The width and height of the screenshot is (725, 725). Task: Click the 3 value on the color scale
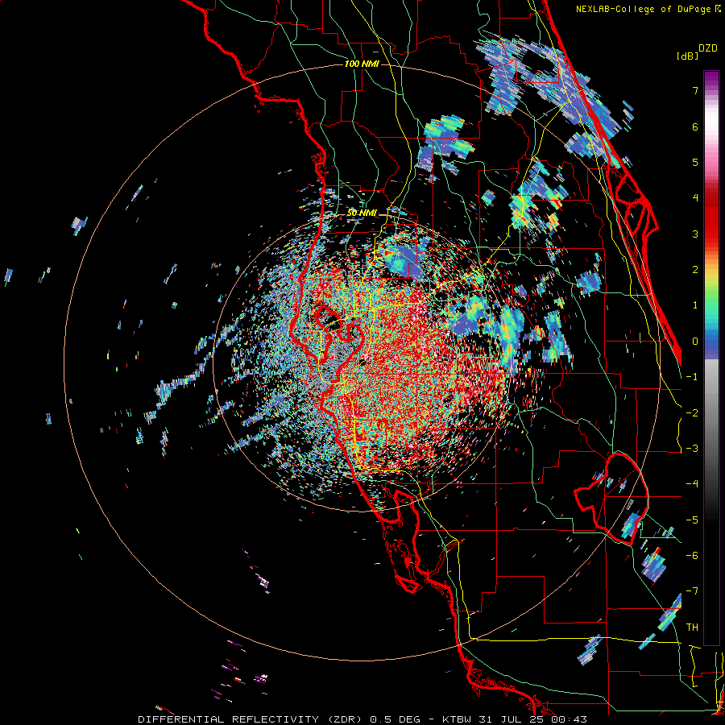(695, 234)
